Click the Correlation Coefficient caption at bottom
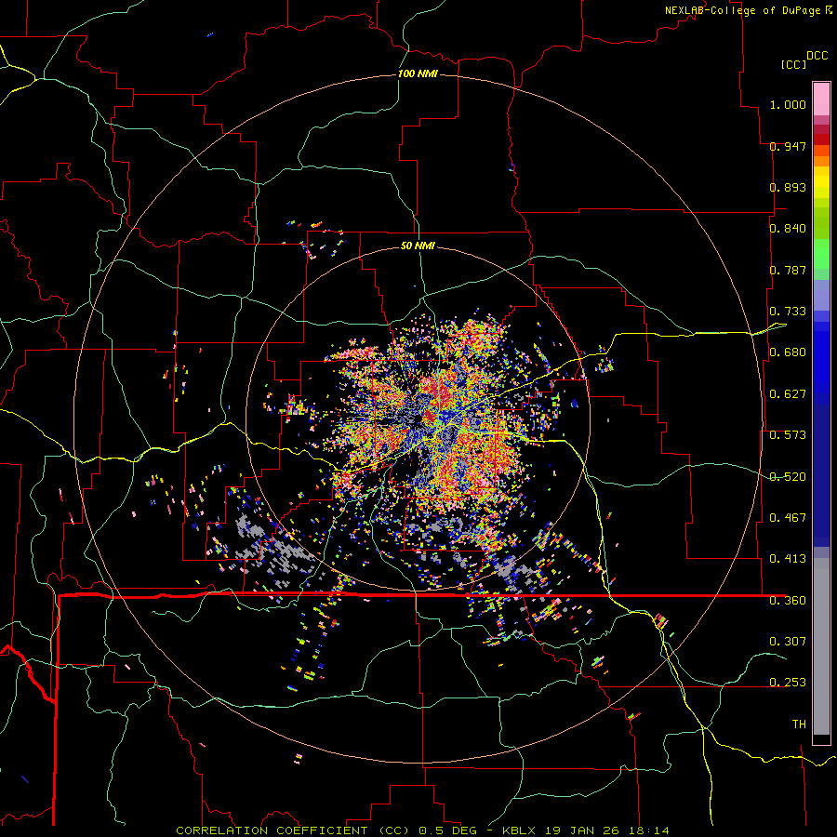 422,830
